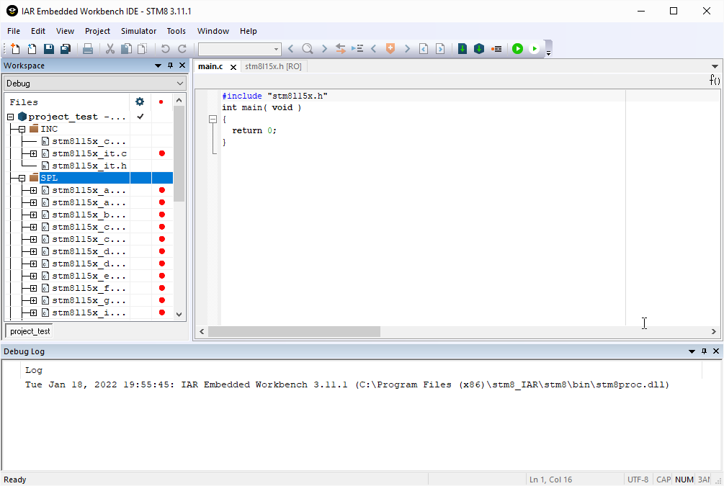Click the Save All toolbar icon
Screen dimensions: 724x486
click(x=66, y=48)
